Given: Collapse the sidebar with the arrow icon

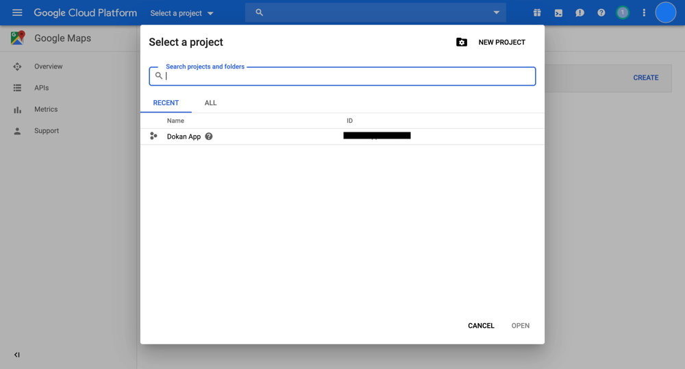Looking at the screenshot, I should [x=16, y=355].
